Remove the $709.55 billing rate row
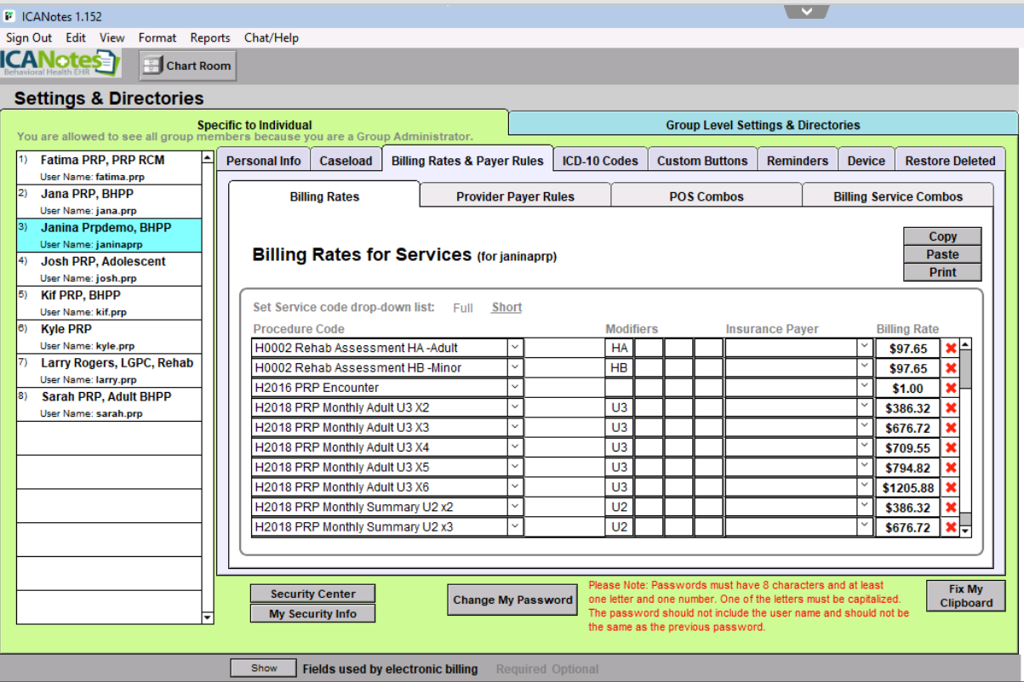 951,448
